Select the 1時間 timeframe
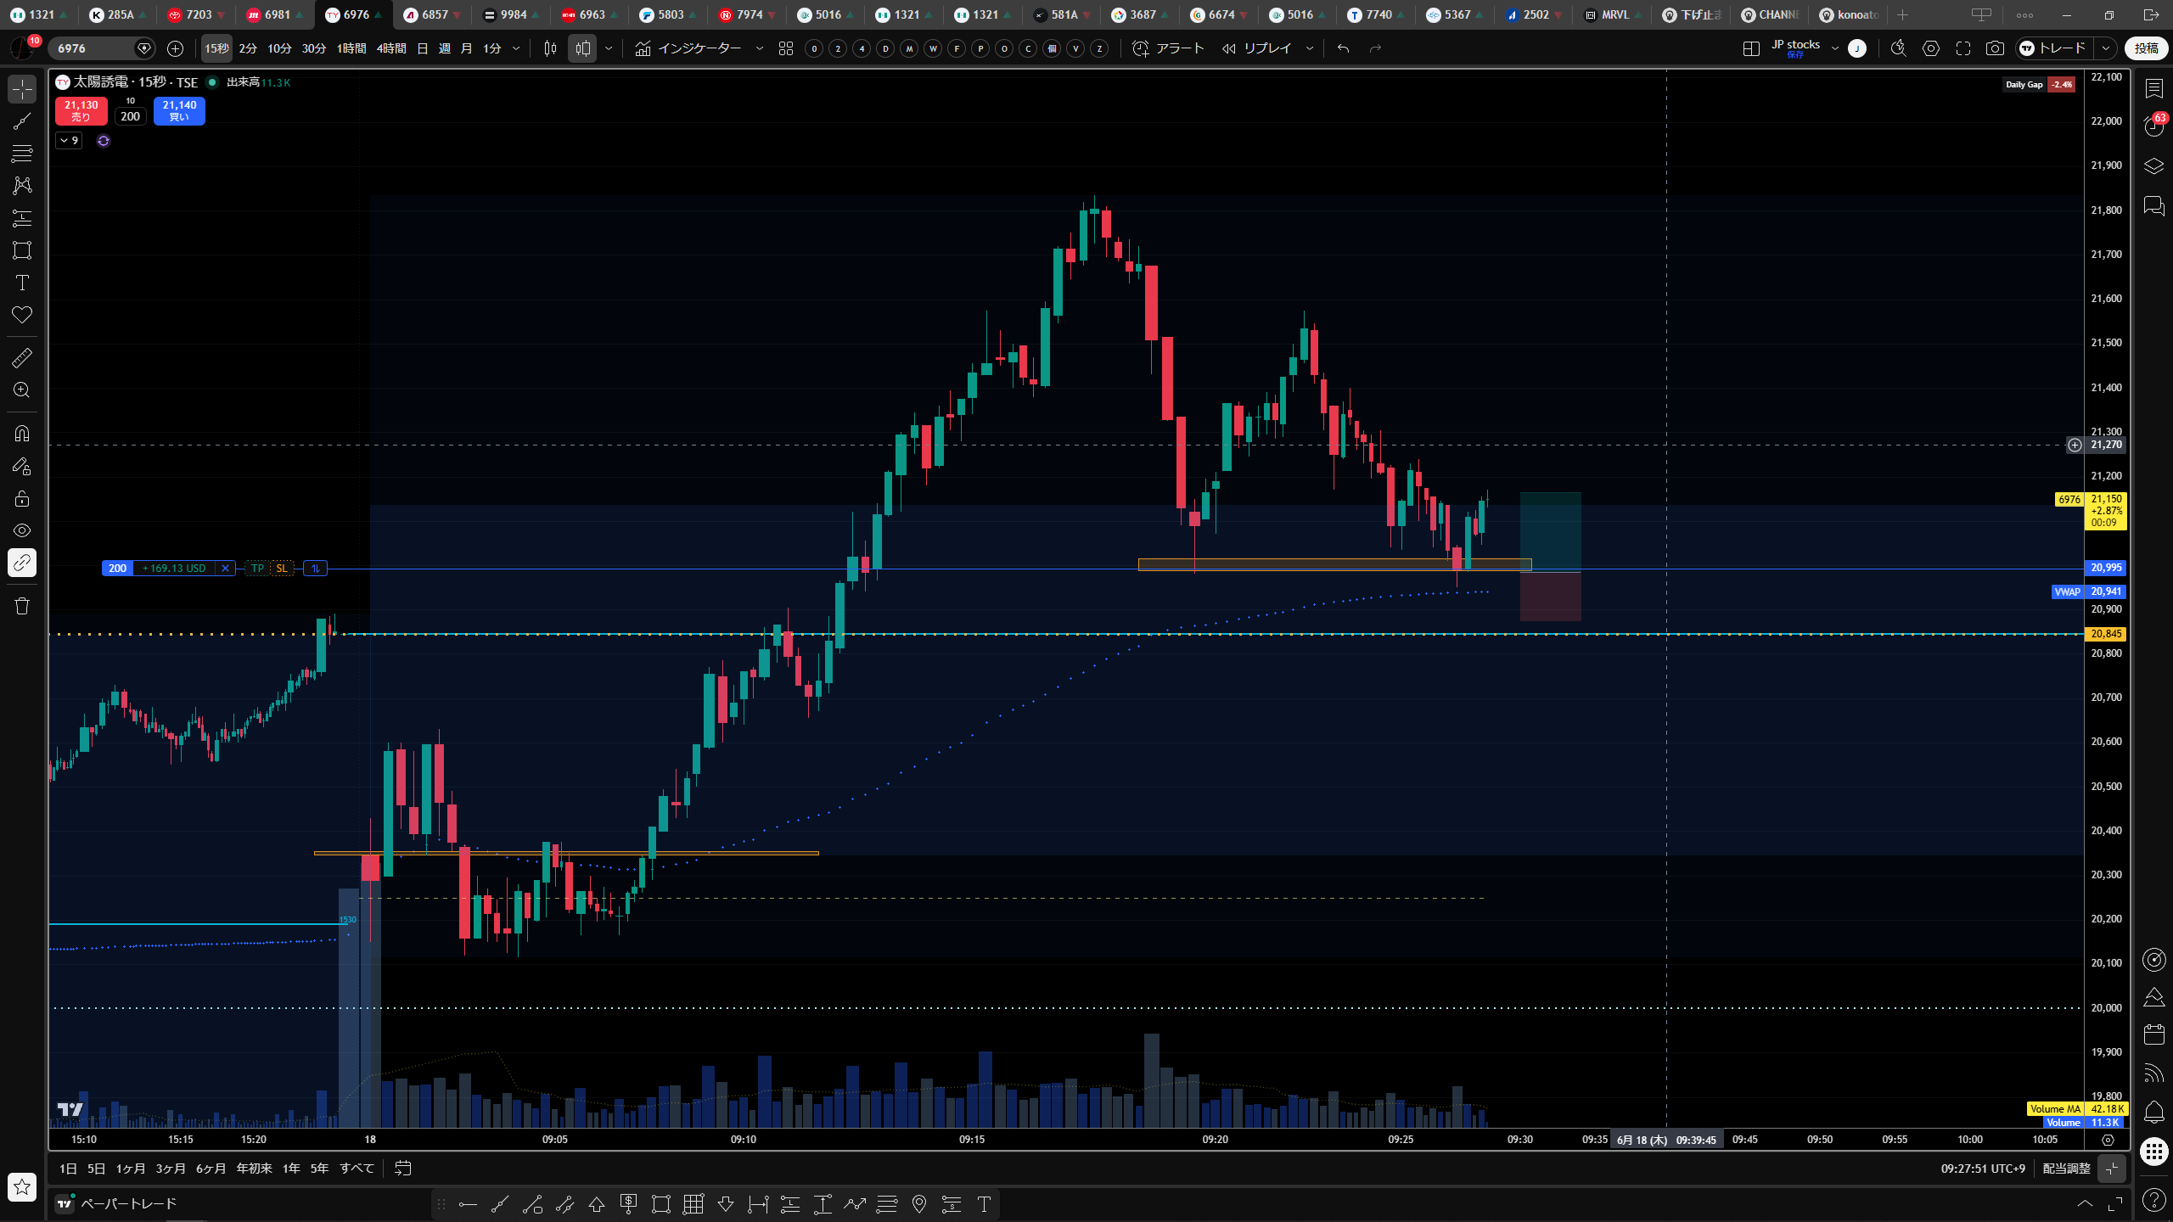The image size is (2173, 1222). point(351,48)
